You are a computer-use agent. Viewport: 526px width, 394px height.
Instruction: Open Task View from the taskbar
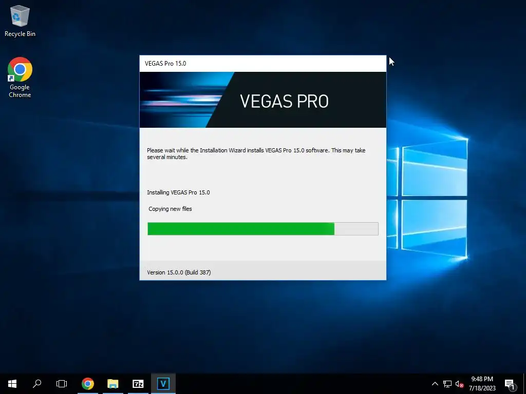click(62, 384)
